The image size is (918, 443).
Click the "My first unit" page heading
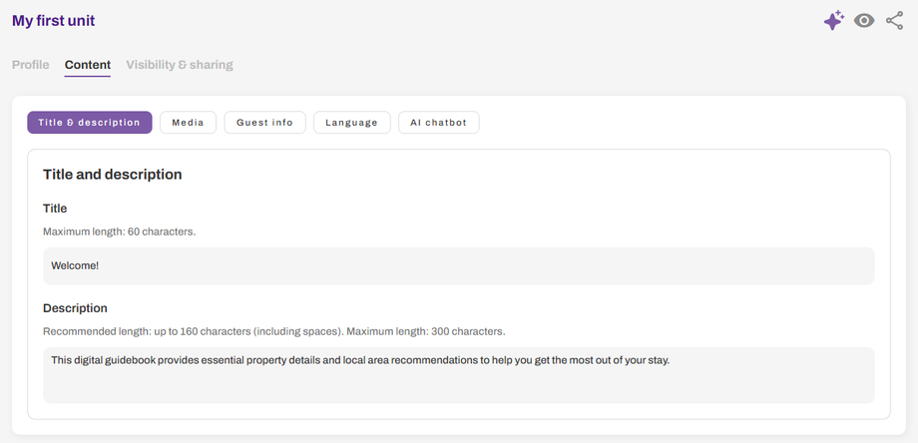[x=54, y=21]
